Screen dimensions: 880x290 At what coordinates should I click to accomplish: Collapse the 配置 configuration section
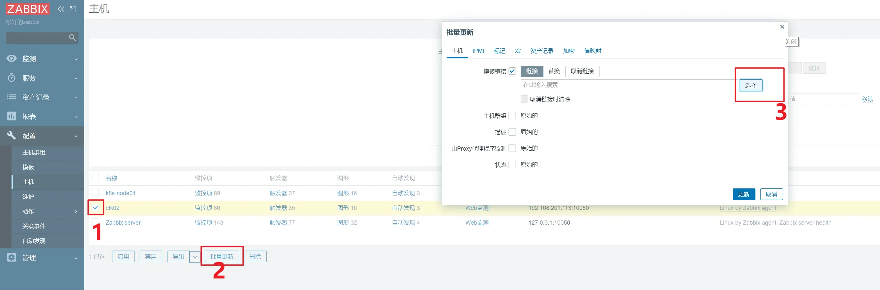(x=76, y=136)
